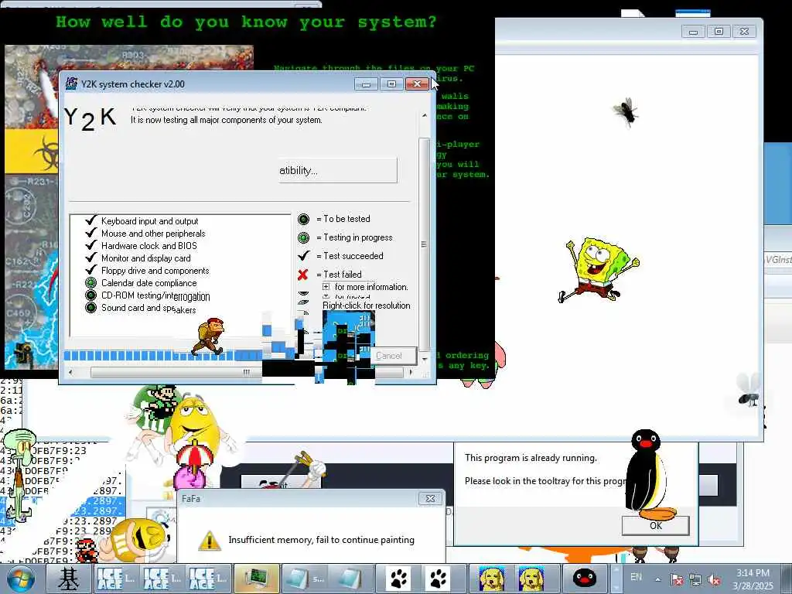Click the green 'To be tested' legend icon

(303, 219)
